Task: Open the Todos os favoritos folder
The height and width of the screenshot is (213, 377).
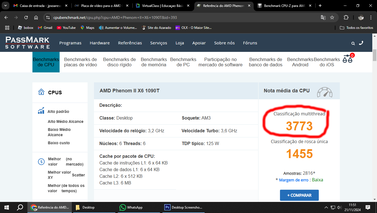Action: click(356, 28)
